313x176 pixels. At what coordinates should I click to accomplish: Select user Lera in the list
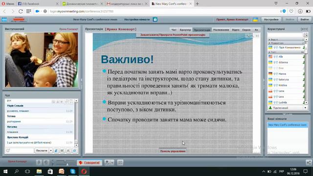[x=286, y=97]
